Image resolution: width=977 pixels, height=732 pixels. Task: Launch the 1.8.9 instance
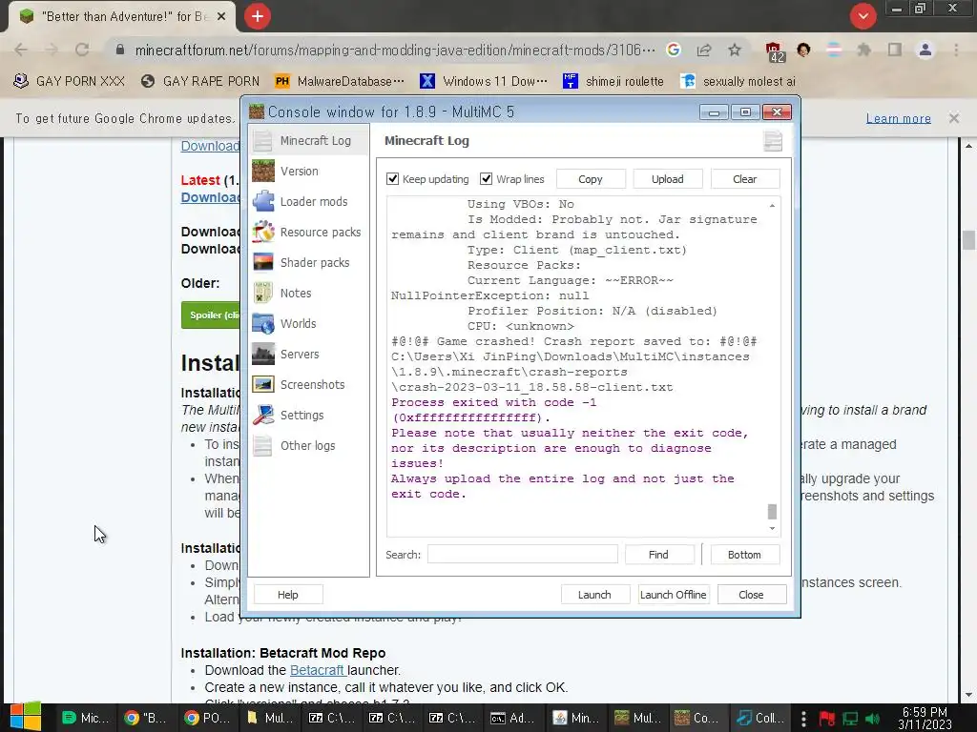[594, 595]
